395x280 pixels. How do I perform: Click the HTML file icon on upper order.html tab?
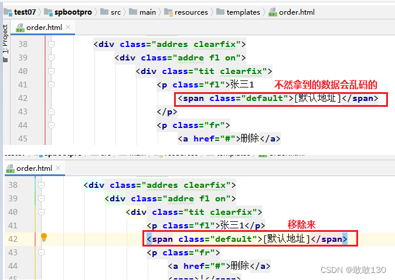tap(20, 28)
